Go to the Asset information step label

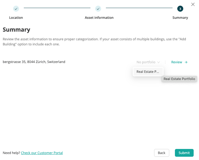coord(99,18)
